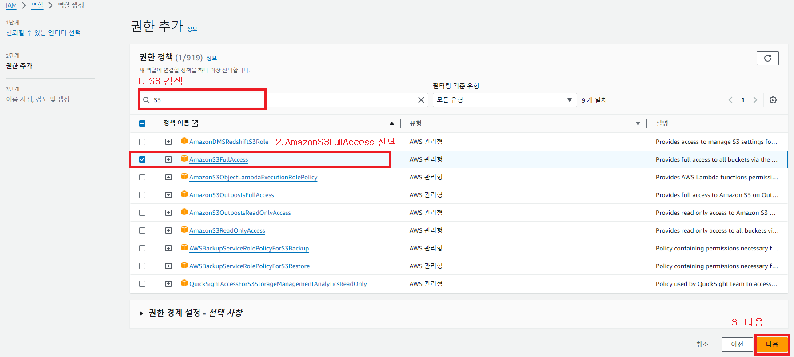Expand QuickSightAccessForS3StorageManagementAnalyticsReadOnly details
The image size is (794, 357).
click(x=168, y=284)
